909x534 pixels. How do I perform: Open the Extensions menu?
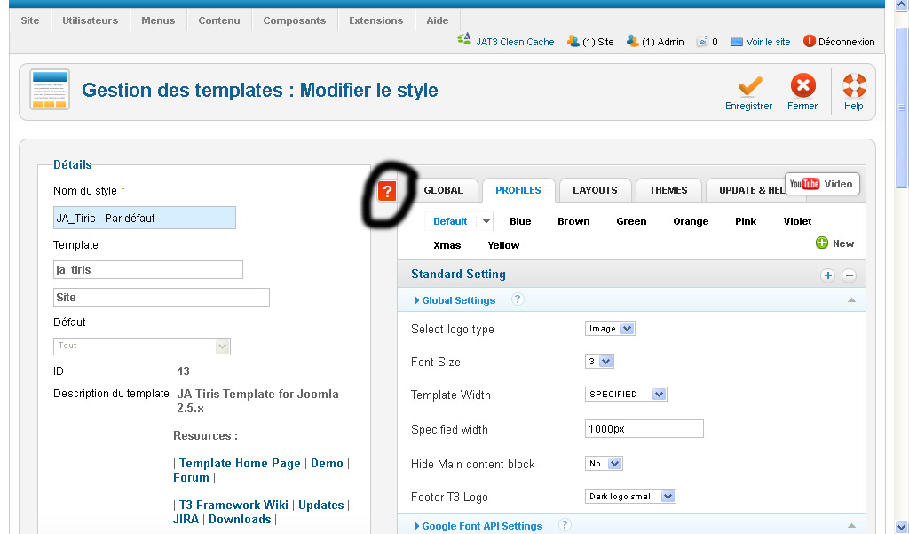coord(375,20)
